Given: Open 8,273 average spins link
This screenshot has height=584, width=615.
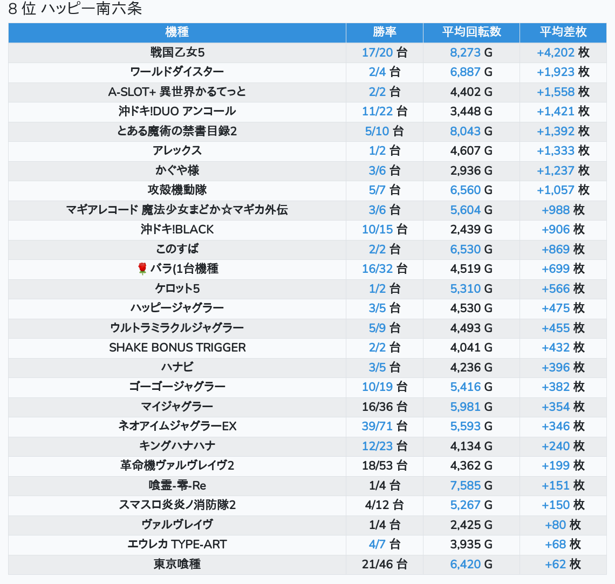Looking at the screenshot, I should click(x=465, y=52).
